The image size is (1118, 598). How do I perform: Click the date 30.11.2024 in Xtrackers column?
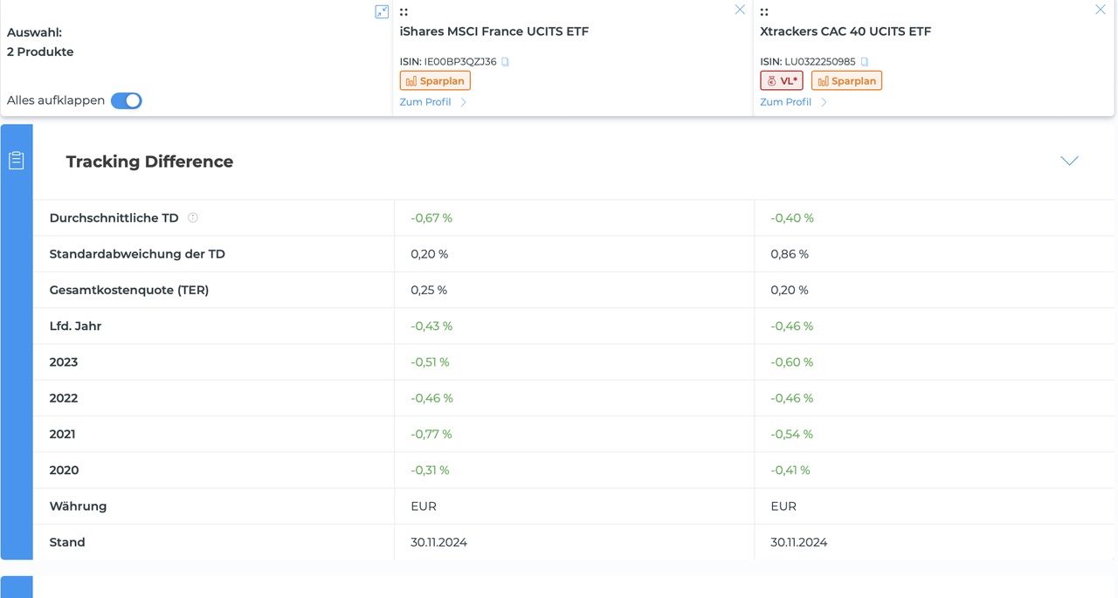[x=799, y=542]
